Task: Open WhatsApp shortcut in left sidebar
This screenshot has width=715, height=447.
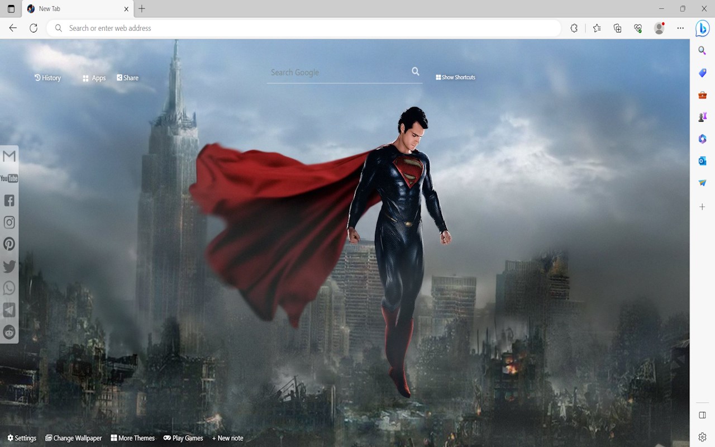Action: [9, 288]
